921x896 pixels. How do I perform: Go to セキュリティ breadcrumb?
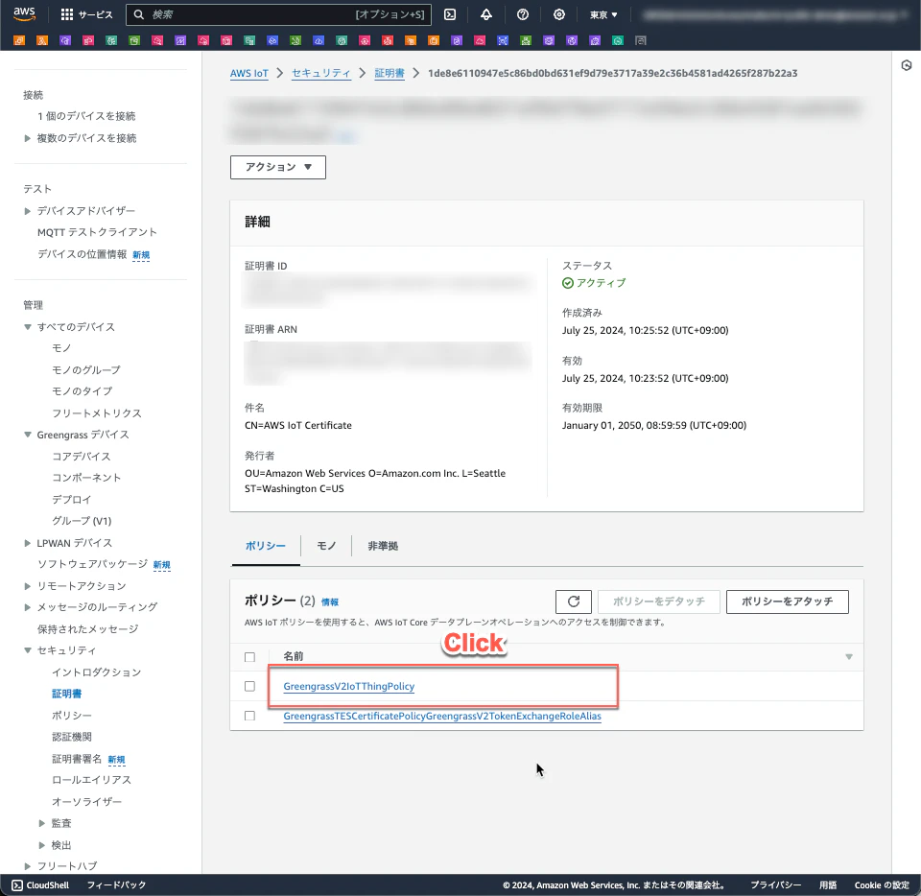321,74
